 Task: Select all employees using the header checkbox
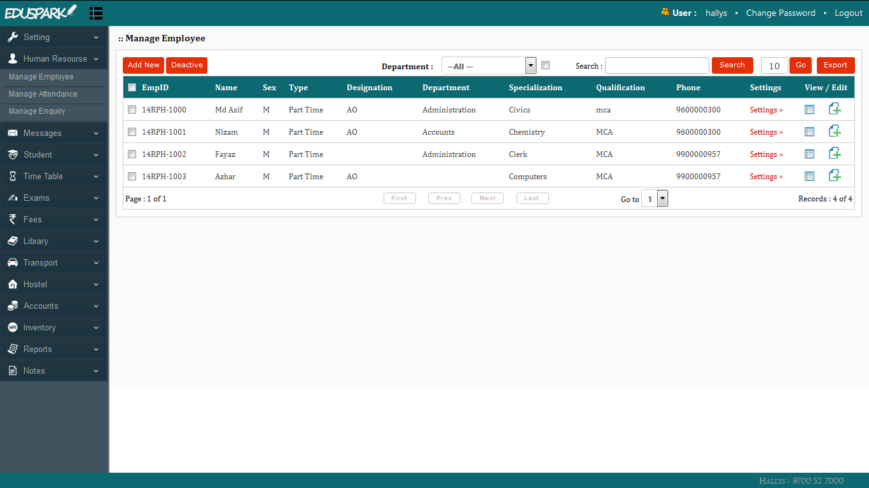coord(132,87)
